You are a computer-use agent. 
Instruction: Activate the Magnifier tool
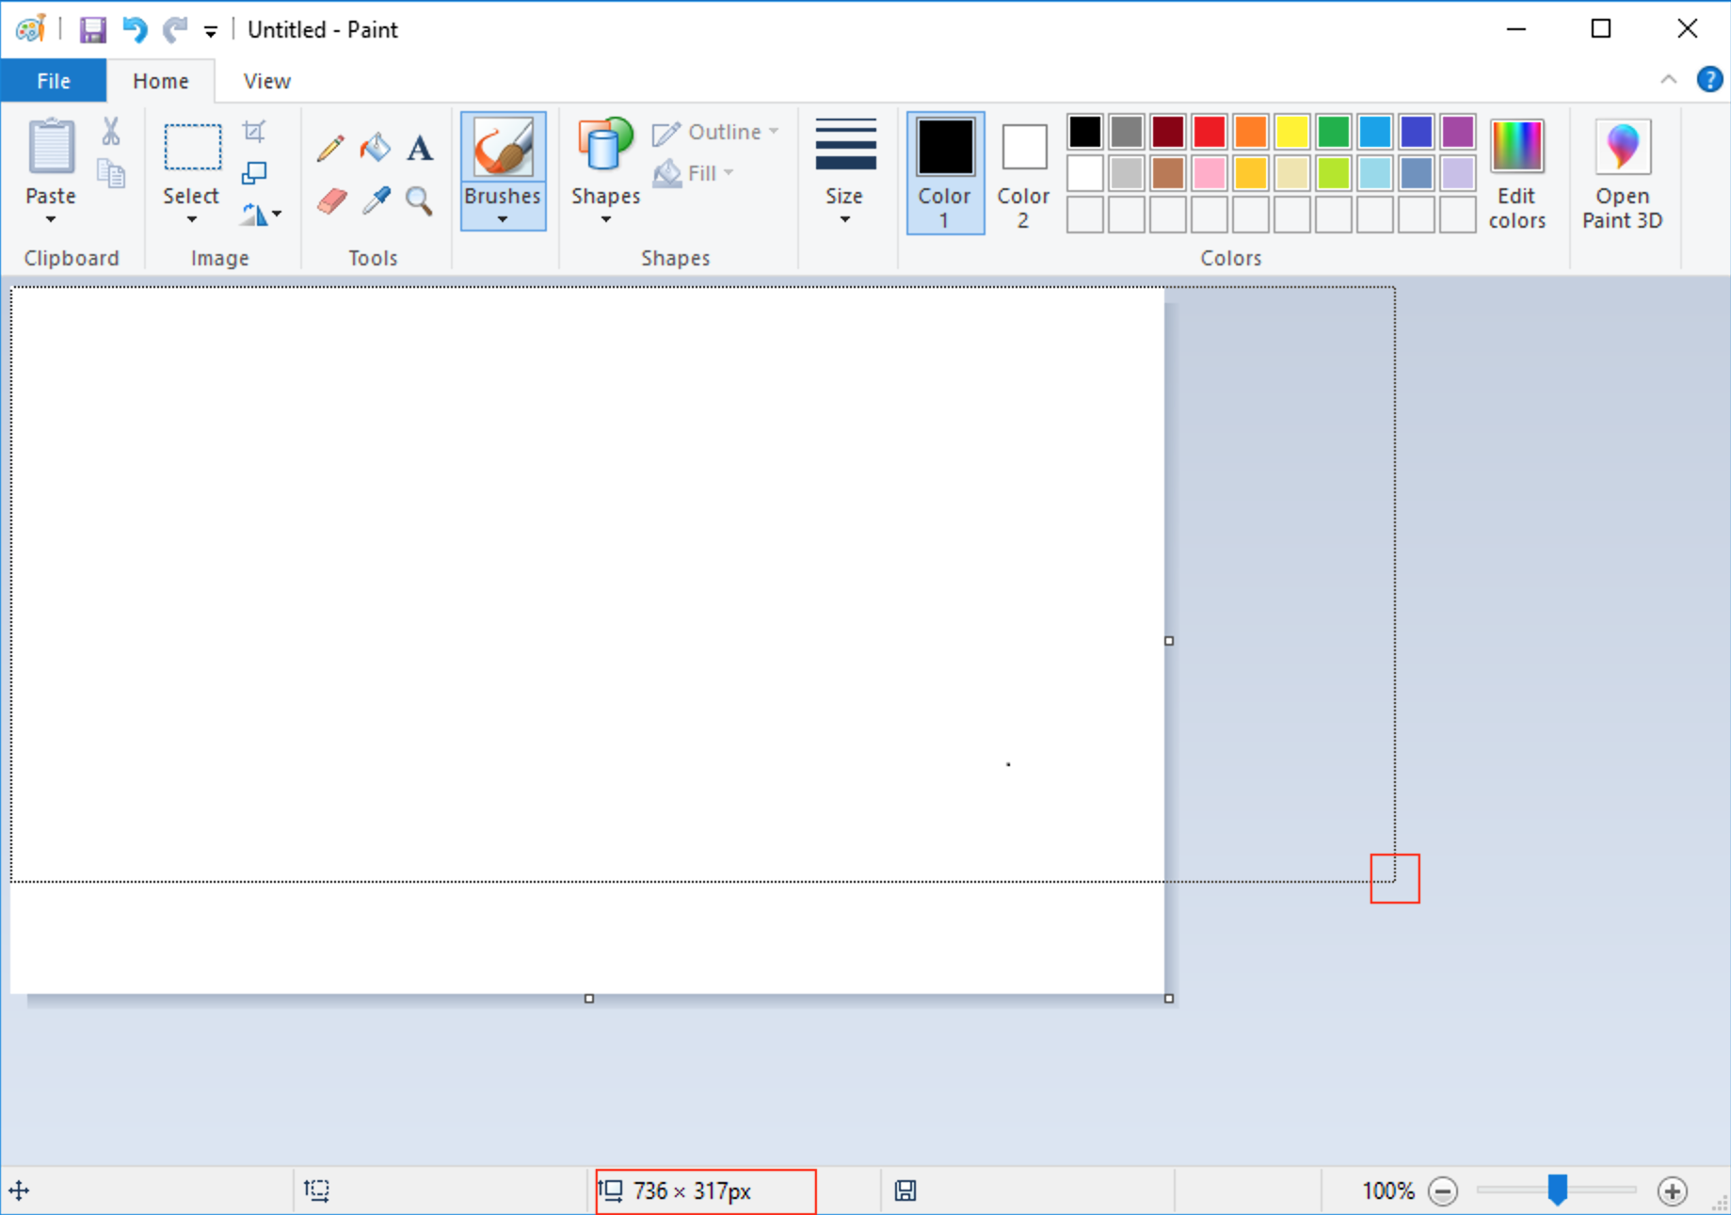[419, 200]
